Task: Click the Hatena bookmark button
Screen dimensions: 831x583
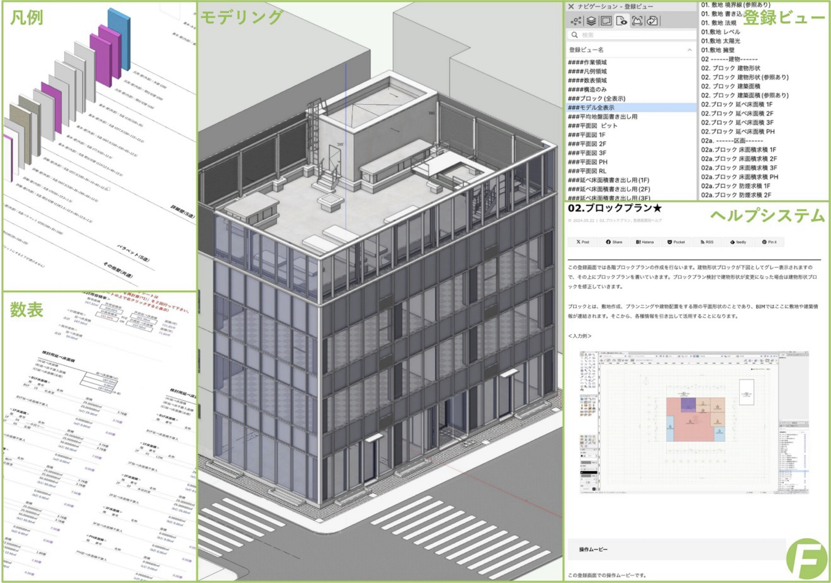Action: tap(645, 242)
